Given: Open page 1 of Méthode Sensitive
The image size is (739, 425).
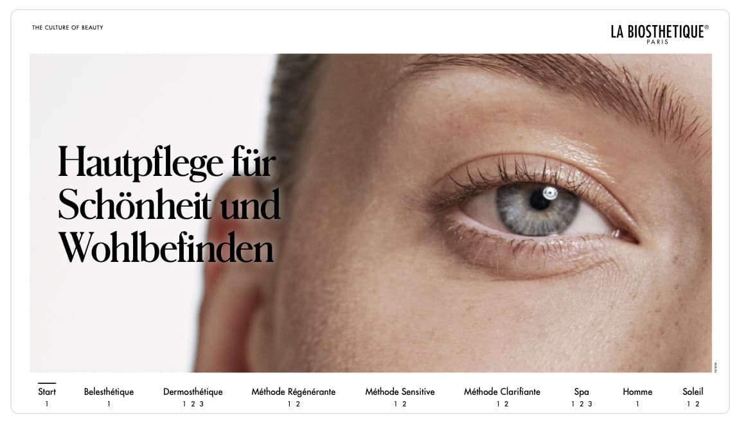Looking at the screenshot, I should pyautogui.click(x=395, y=404).
